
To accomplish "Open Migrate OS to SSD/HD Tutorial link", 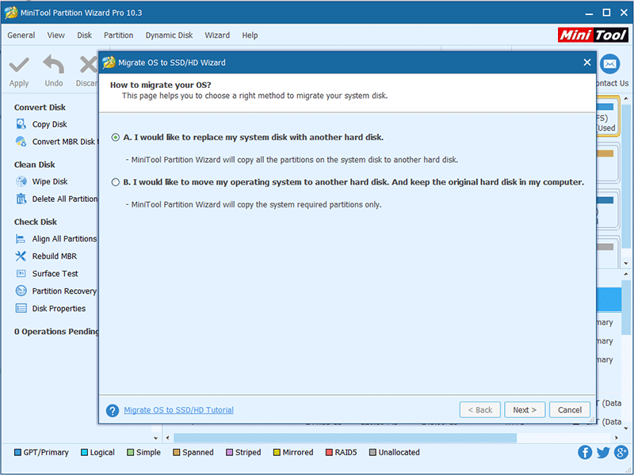I will tap(179, 410).
